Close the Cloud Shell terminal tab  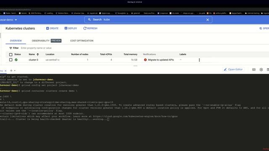[5, 71]
